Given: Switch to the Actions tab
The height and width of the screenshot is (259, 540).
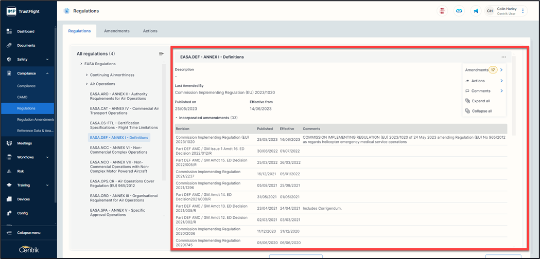Looking at the screenshot, I should click(x=150, y=31).
